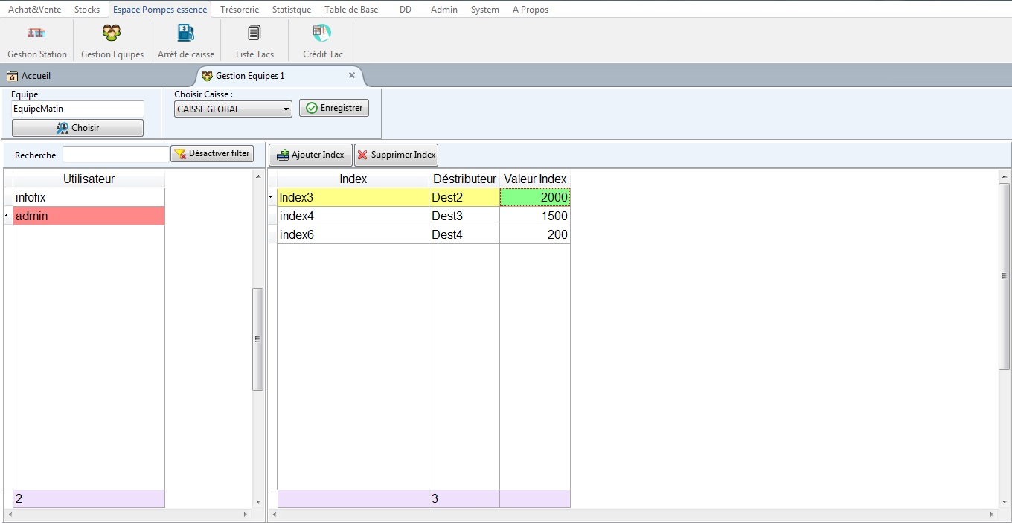
Task: Close the Gestion Equipes 1 tab
Action: (352, 75)
